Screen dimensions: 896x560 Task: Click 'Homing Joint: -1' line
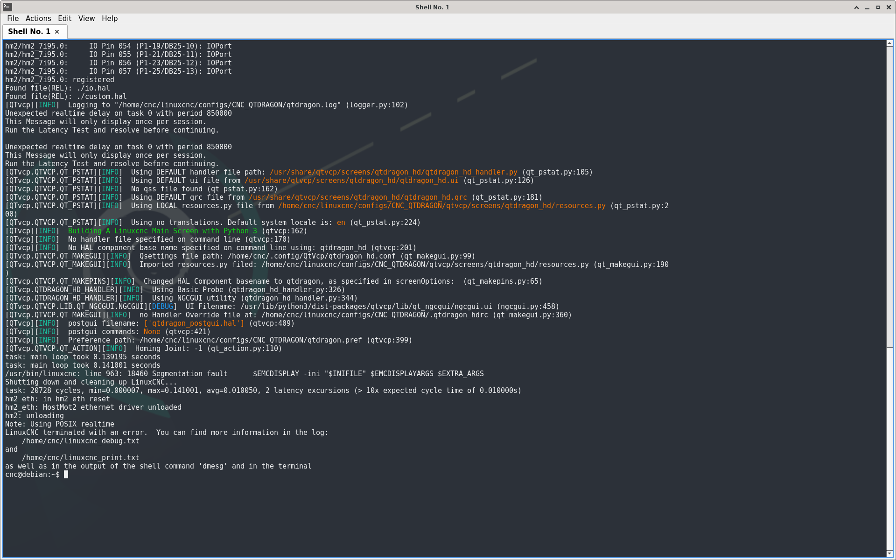[144, 349]
